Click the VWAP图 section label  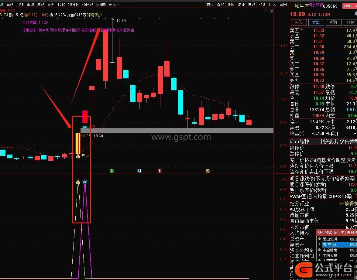[x=321, y=196]
